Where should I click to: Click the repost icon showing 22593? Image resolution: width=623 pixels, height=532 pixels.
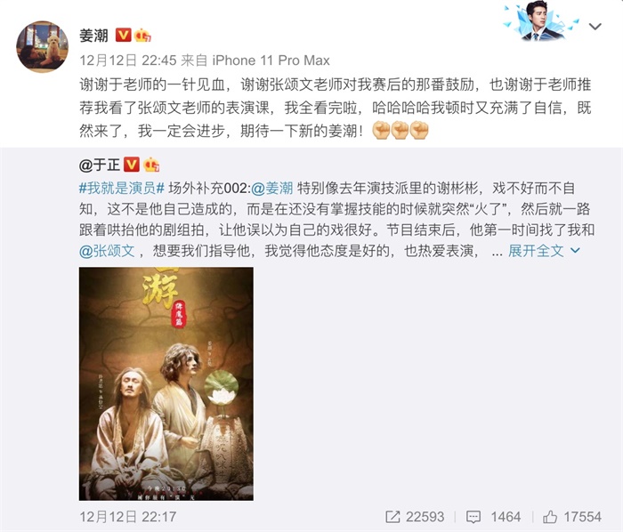tap(392, 517)
